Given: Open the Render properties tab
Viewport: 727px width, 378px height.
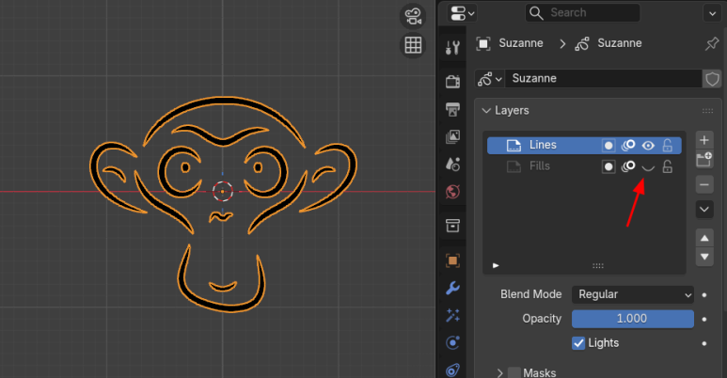Looking at the screenshot, I should point(452,82).
